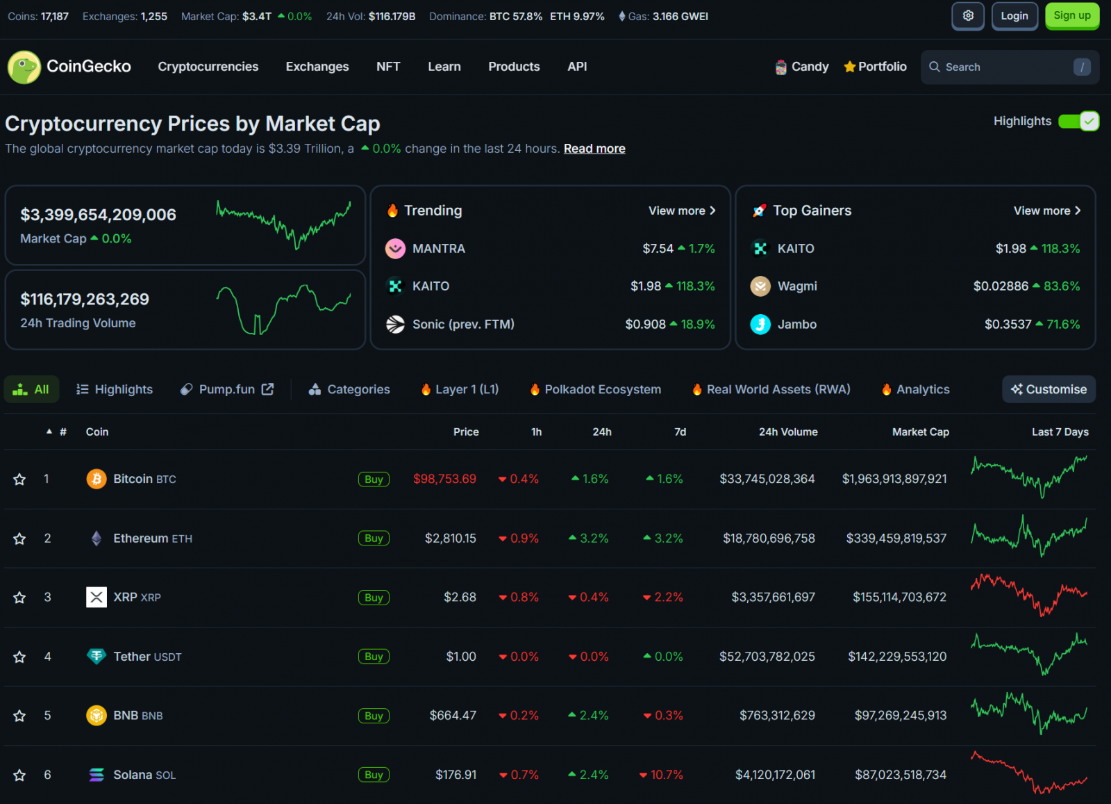
Task: Favorite Tether with its star
Action: pos(19,657)
